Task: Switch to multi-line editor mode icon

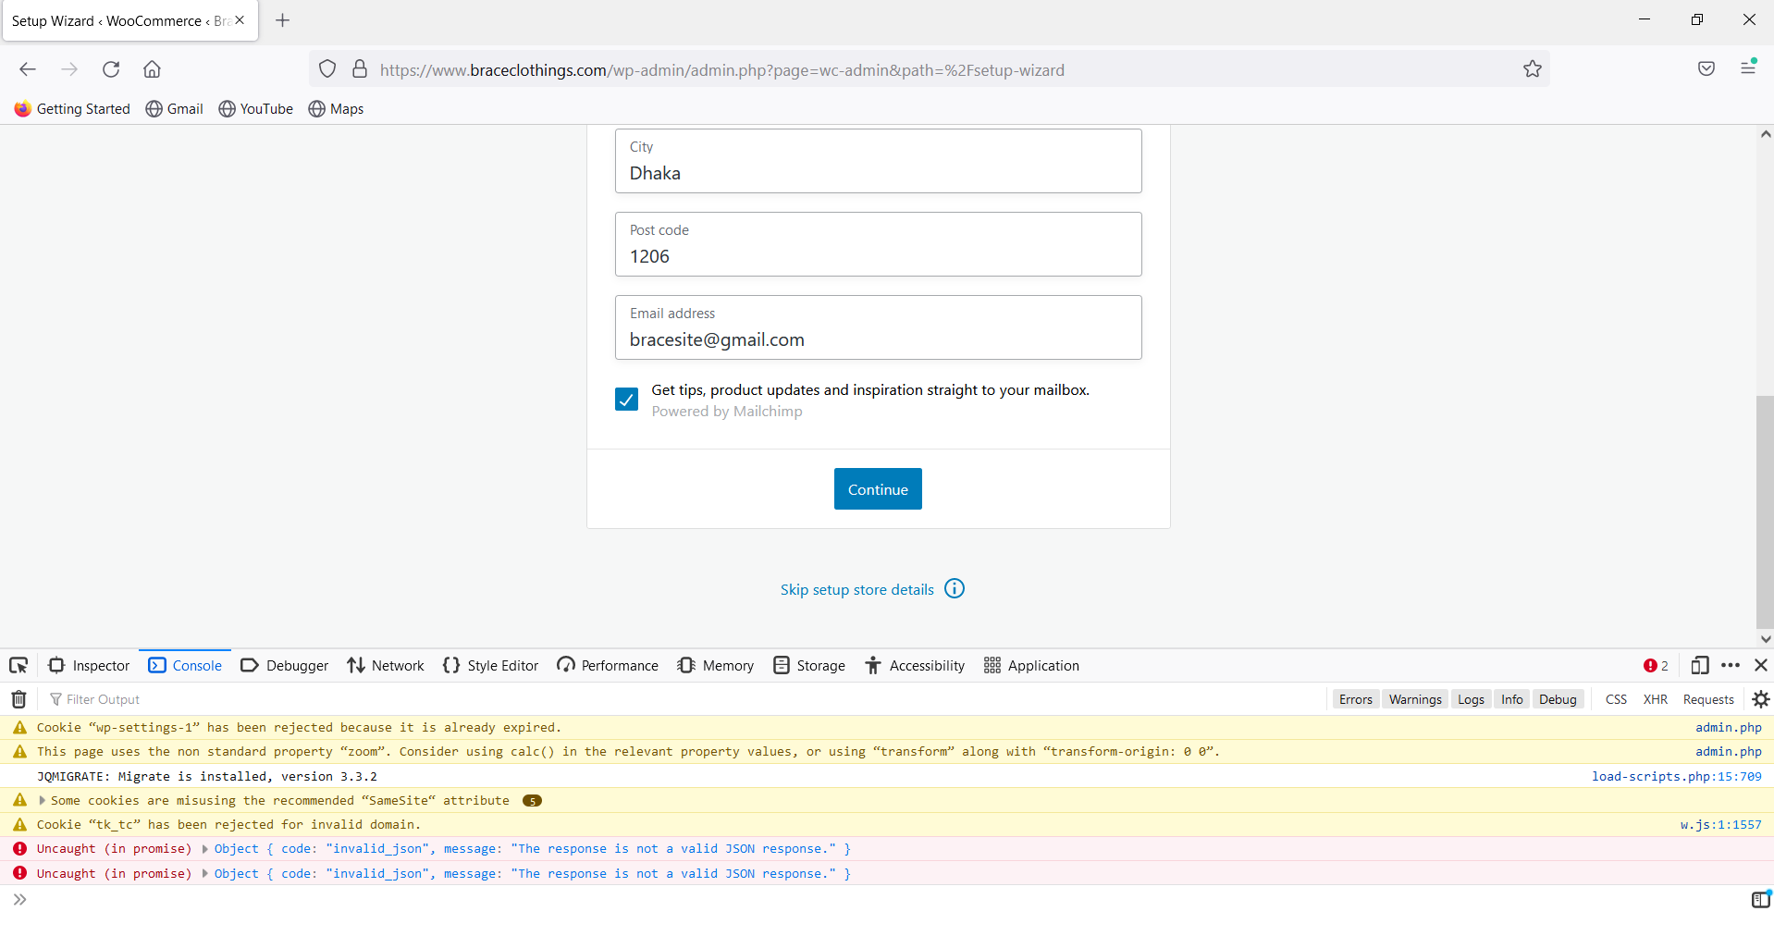Action: coord(1761,900)
